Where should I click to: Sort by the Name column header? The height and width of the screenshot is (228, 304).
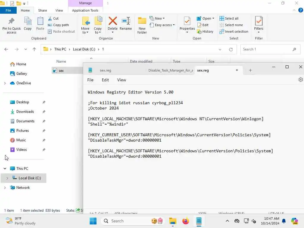click(61, 61)
